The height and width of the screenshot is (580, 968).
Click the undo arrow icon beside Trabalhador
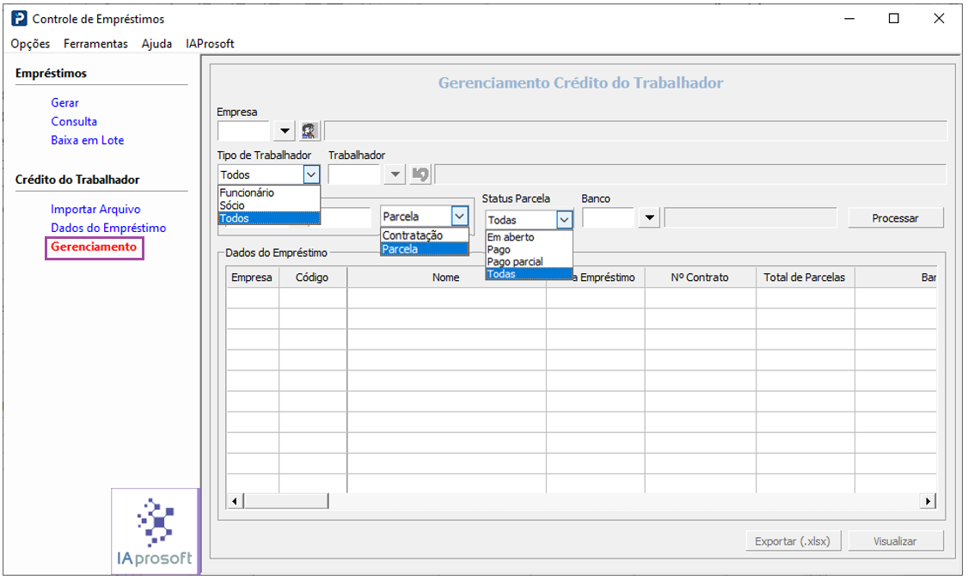click(420, 174)
